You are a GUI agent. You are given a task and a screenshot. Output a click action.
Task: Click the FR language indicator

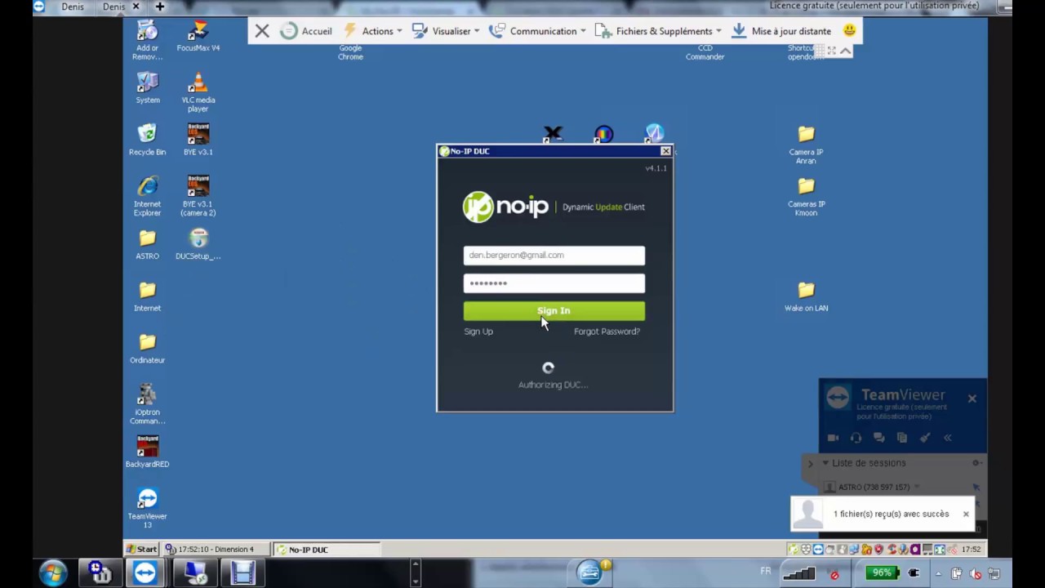[x=766, y=571]
